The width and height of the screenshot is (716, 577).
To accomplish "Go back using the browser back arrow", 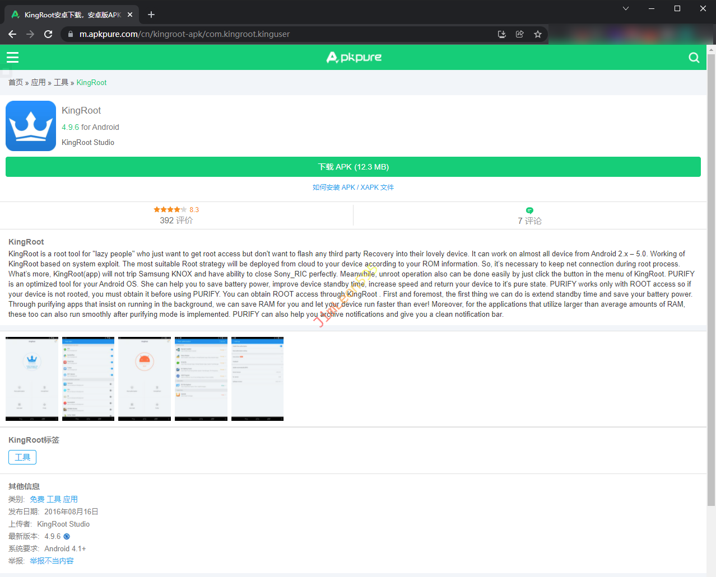I will click(12, 34).
